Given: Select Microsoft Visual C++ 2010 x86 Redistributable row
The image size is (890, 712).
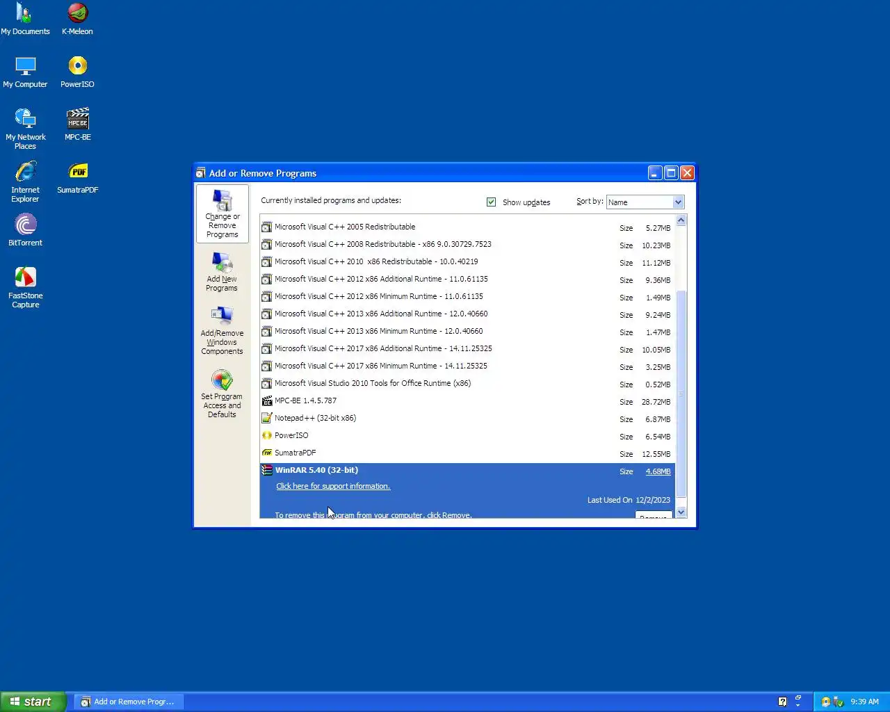Looking at the screenshot, I should click(x=467, y=261).
